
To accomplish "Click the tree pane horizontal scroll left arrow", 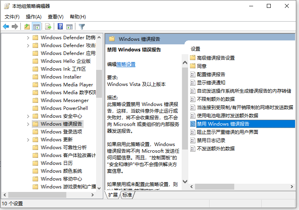I will (x=5, y=195).
